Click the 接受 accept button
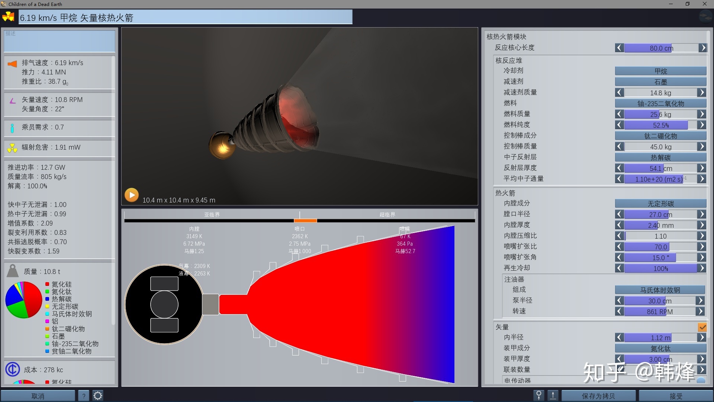 click(676, 396)
